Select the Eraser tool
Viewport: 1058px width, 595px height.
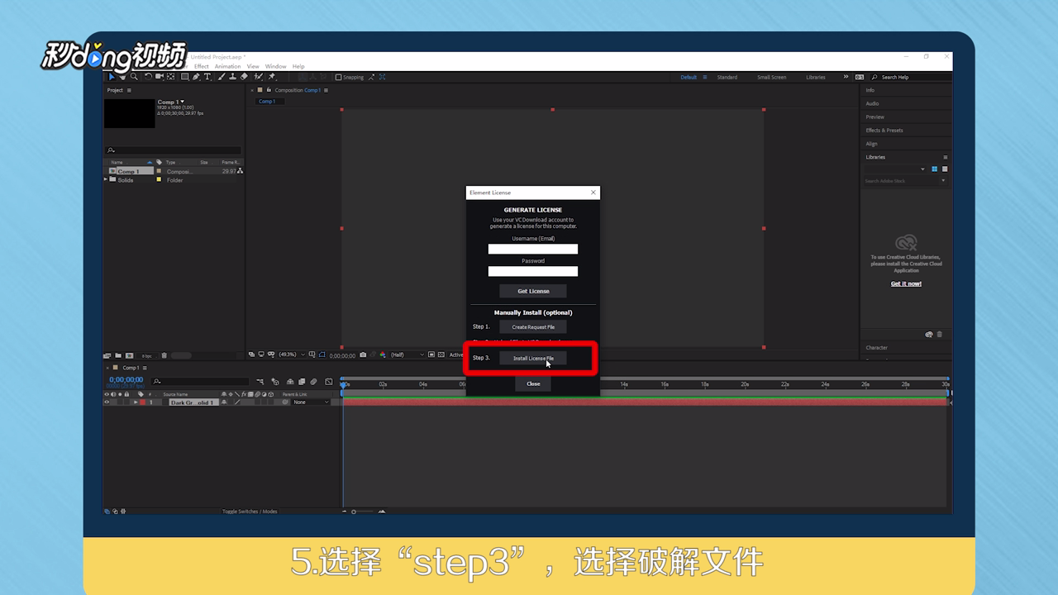(x=244, y=77)
